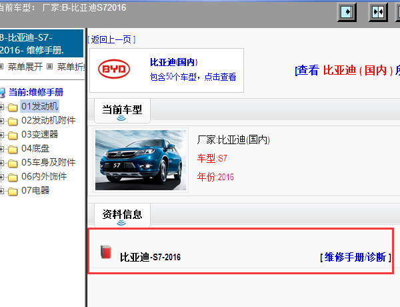Click the 03变速器 folder icon
This screenshot has width=400, height=307.
click(13, 135)
